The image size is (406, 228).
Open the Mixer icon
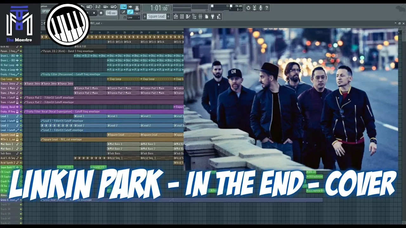[200, 16]
